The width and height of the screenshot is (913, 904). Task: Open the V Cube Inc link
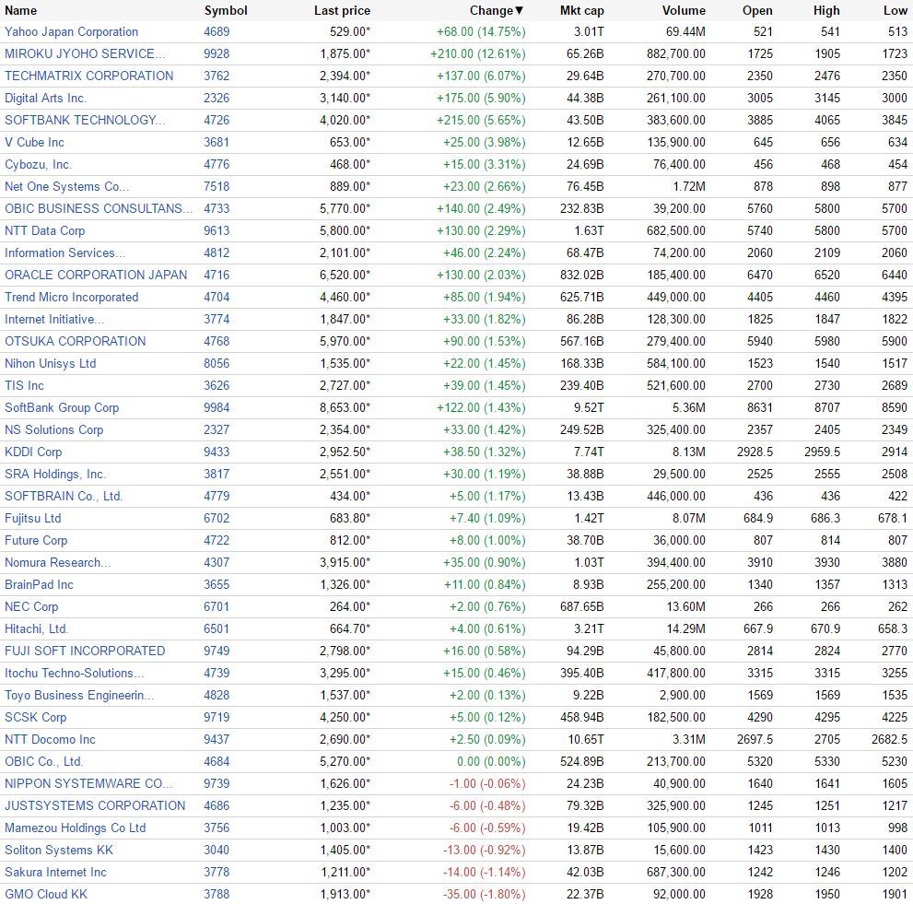(34, 143)
